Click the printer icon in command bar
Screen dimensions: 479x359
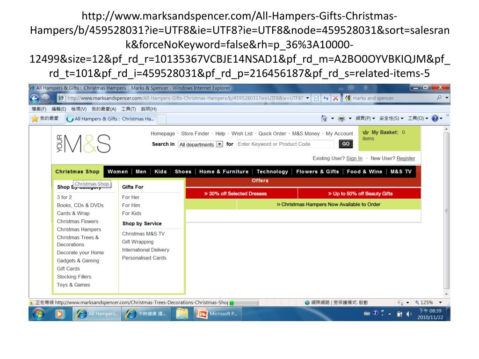341,118
